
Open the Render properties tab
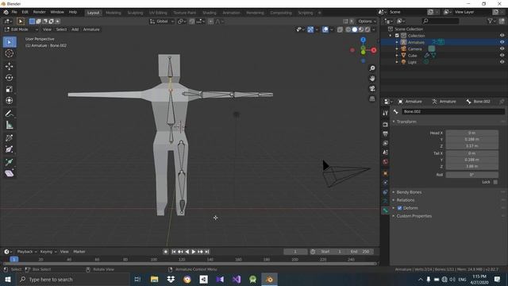point(385,125)
